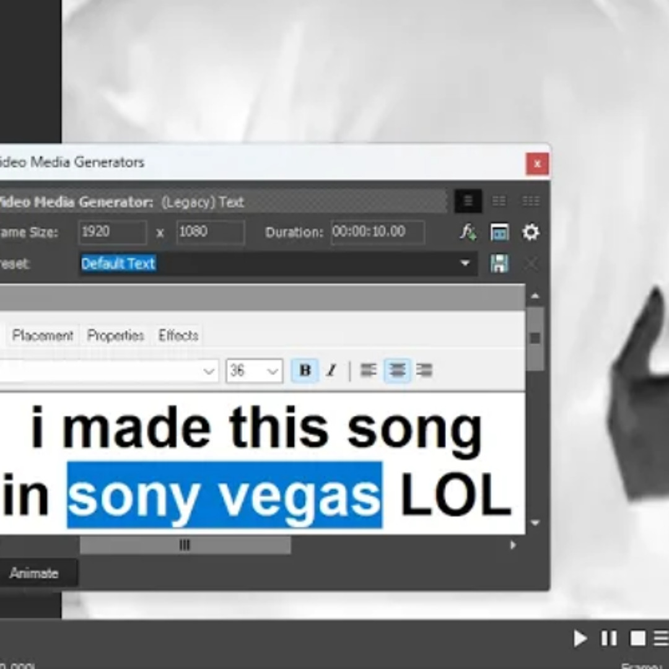Screen dimensions: 669x669
Task: Click the match event length icon
Action: (x=500, y=232)
